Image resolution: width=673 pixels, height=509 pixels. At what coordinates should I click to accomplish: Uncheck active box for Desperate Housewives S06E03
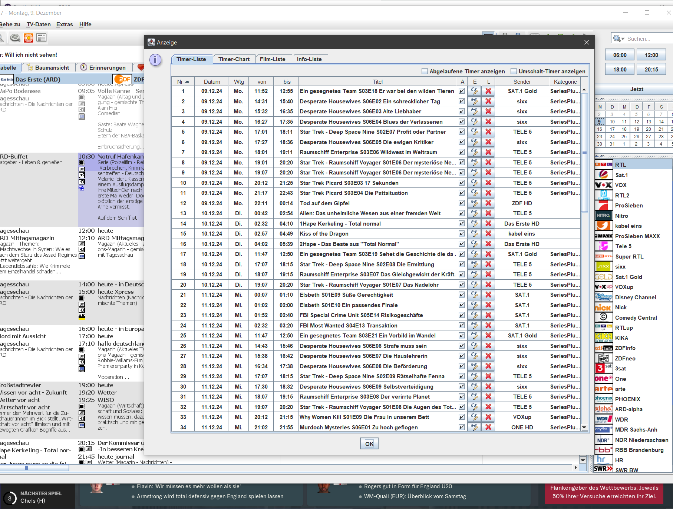tap(462, 112)
